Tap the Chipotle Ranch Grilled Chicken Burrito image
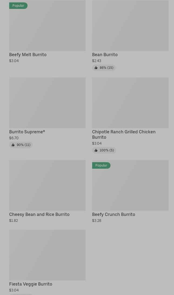The width and height of the screenshot is (174, 295). 130,103
